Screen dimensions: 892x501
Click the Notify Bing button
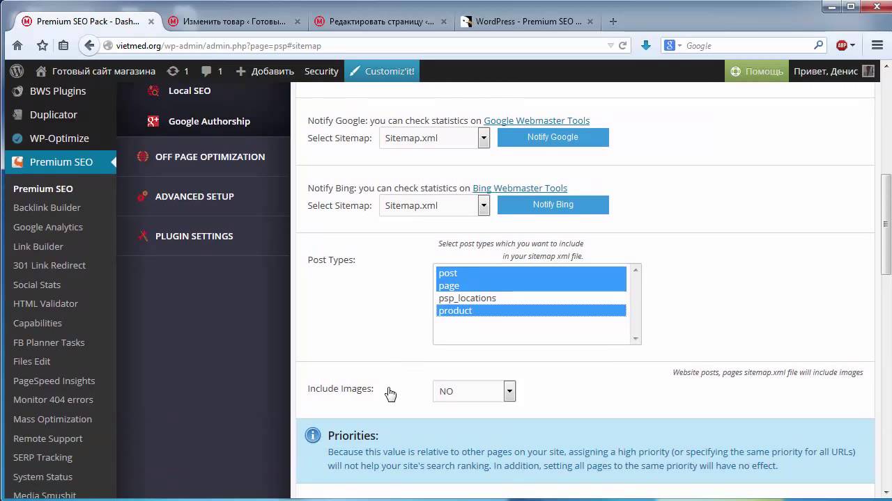point(553,205)
